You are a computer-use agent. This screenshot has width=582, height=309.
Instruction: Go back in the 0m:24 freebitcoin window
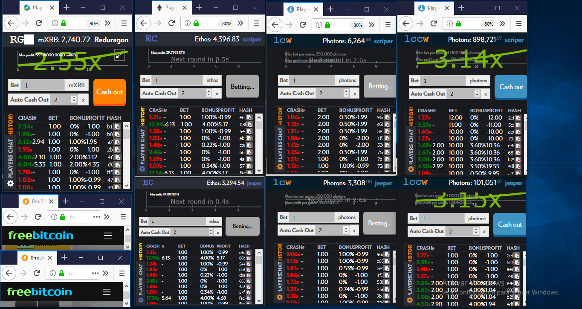(9, 273)
